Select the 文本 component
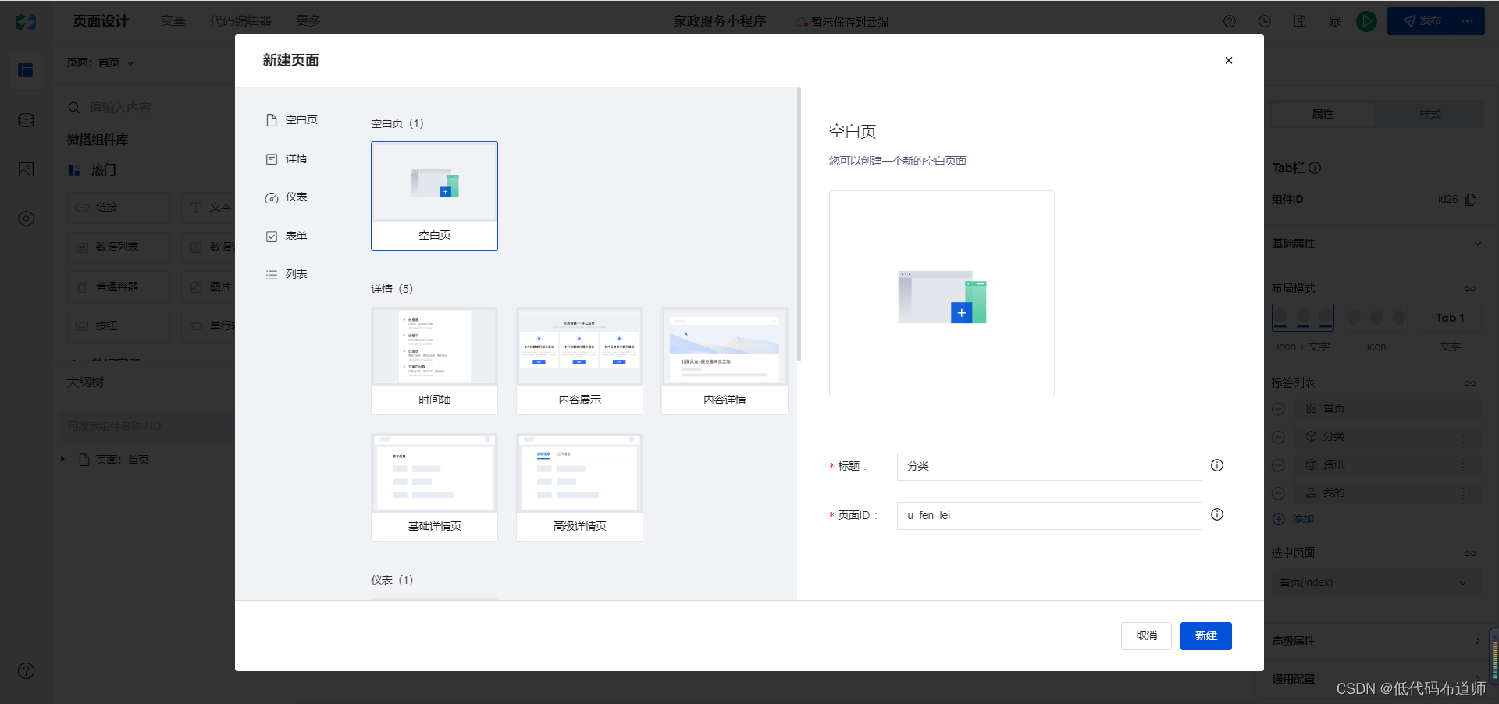This screenshot has height=704, width=1499. point(209,208)
